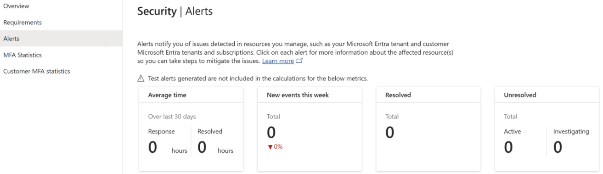Select Requirements in the sidebar
603x174 pixels.
(61, 22)
